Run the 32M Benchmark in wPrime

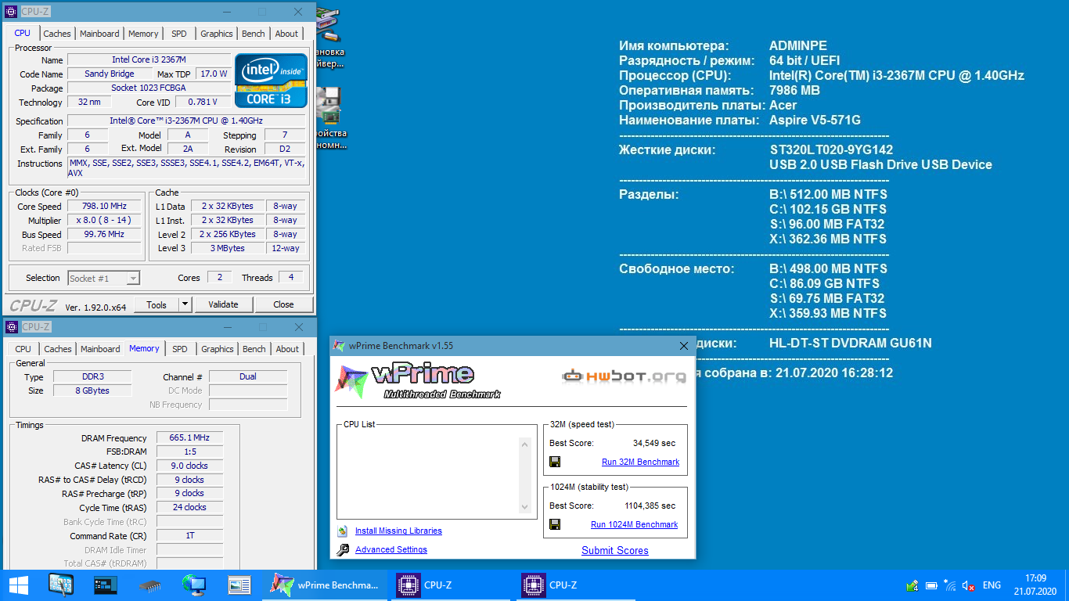(640, 462)
